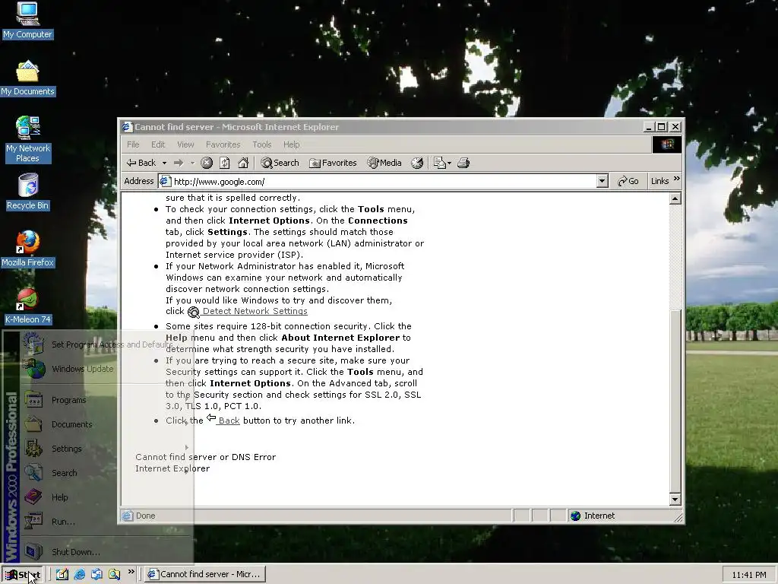This screenshot has width=778, height=584.
Task: Click Show Desktop quick launch icon
Action: (x=62, y=575)
